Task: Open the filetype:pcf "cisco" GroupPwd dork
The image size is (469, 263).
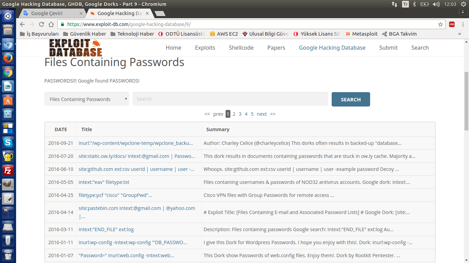Action: [x=115, y=195]
